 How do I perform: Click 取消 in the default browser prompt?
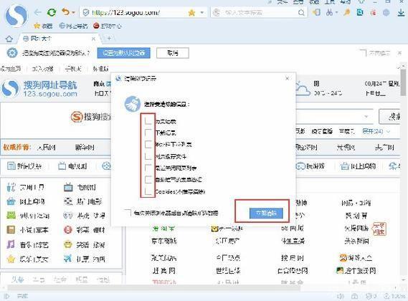point(173,53)
